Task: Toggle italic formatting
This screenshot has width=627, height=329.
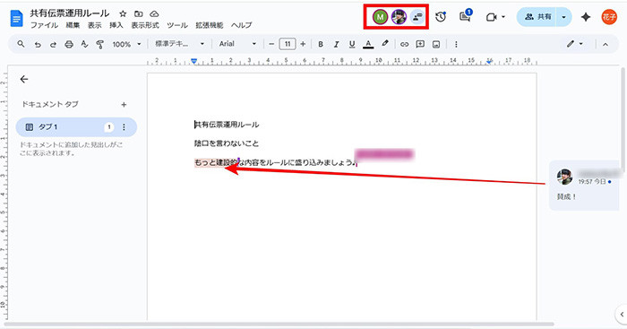Action: (x=336, y=45)
